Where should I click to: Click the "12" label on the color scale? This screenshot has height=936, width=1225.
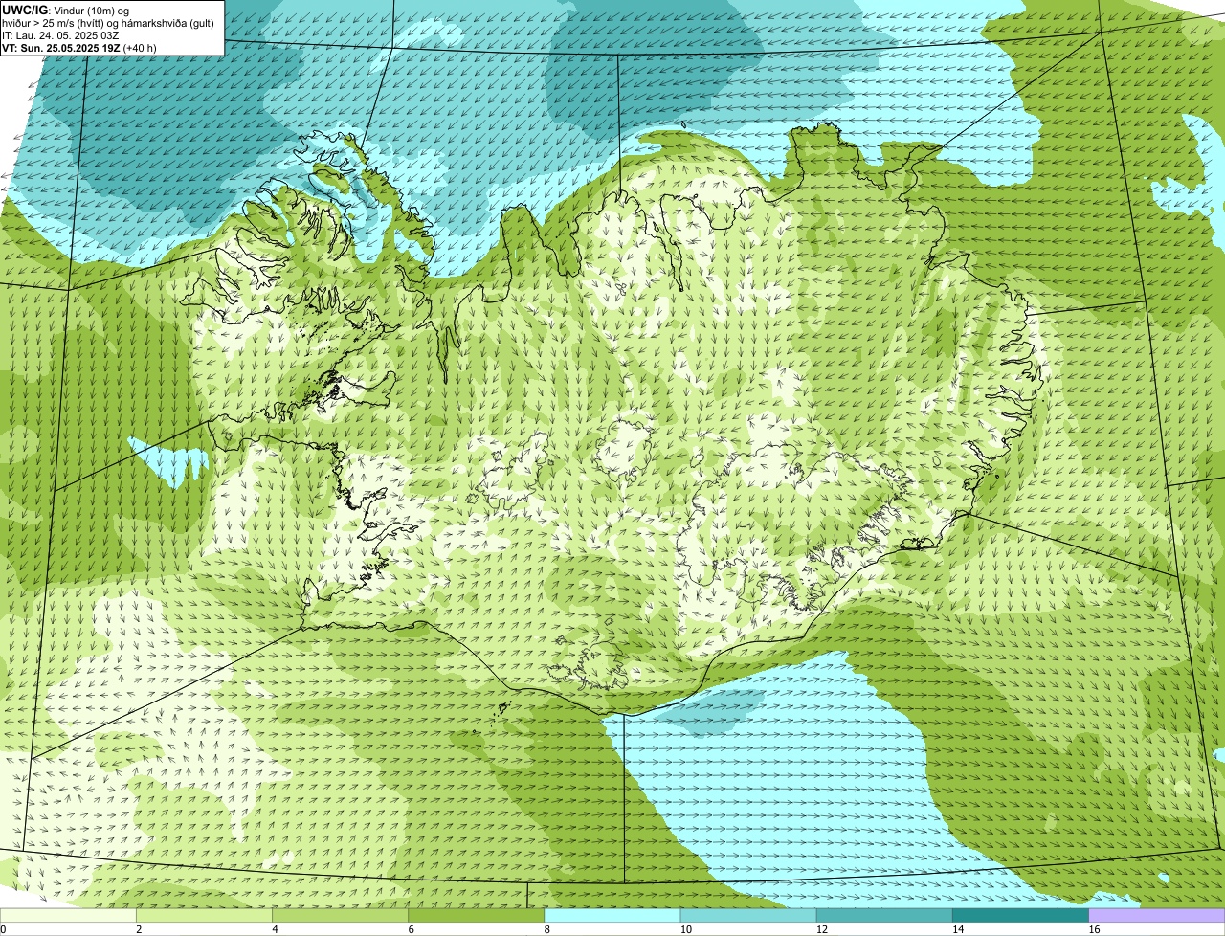(x=821, y=929)
